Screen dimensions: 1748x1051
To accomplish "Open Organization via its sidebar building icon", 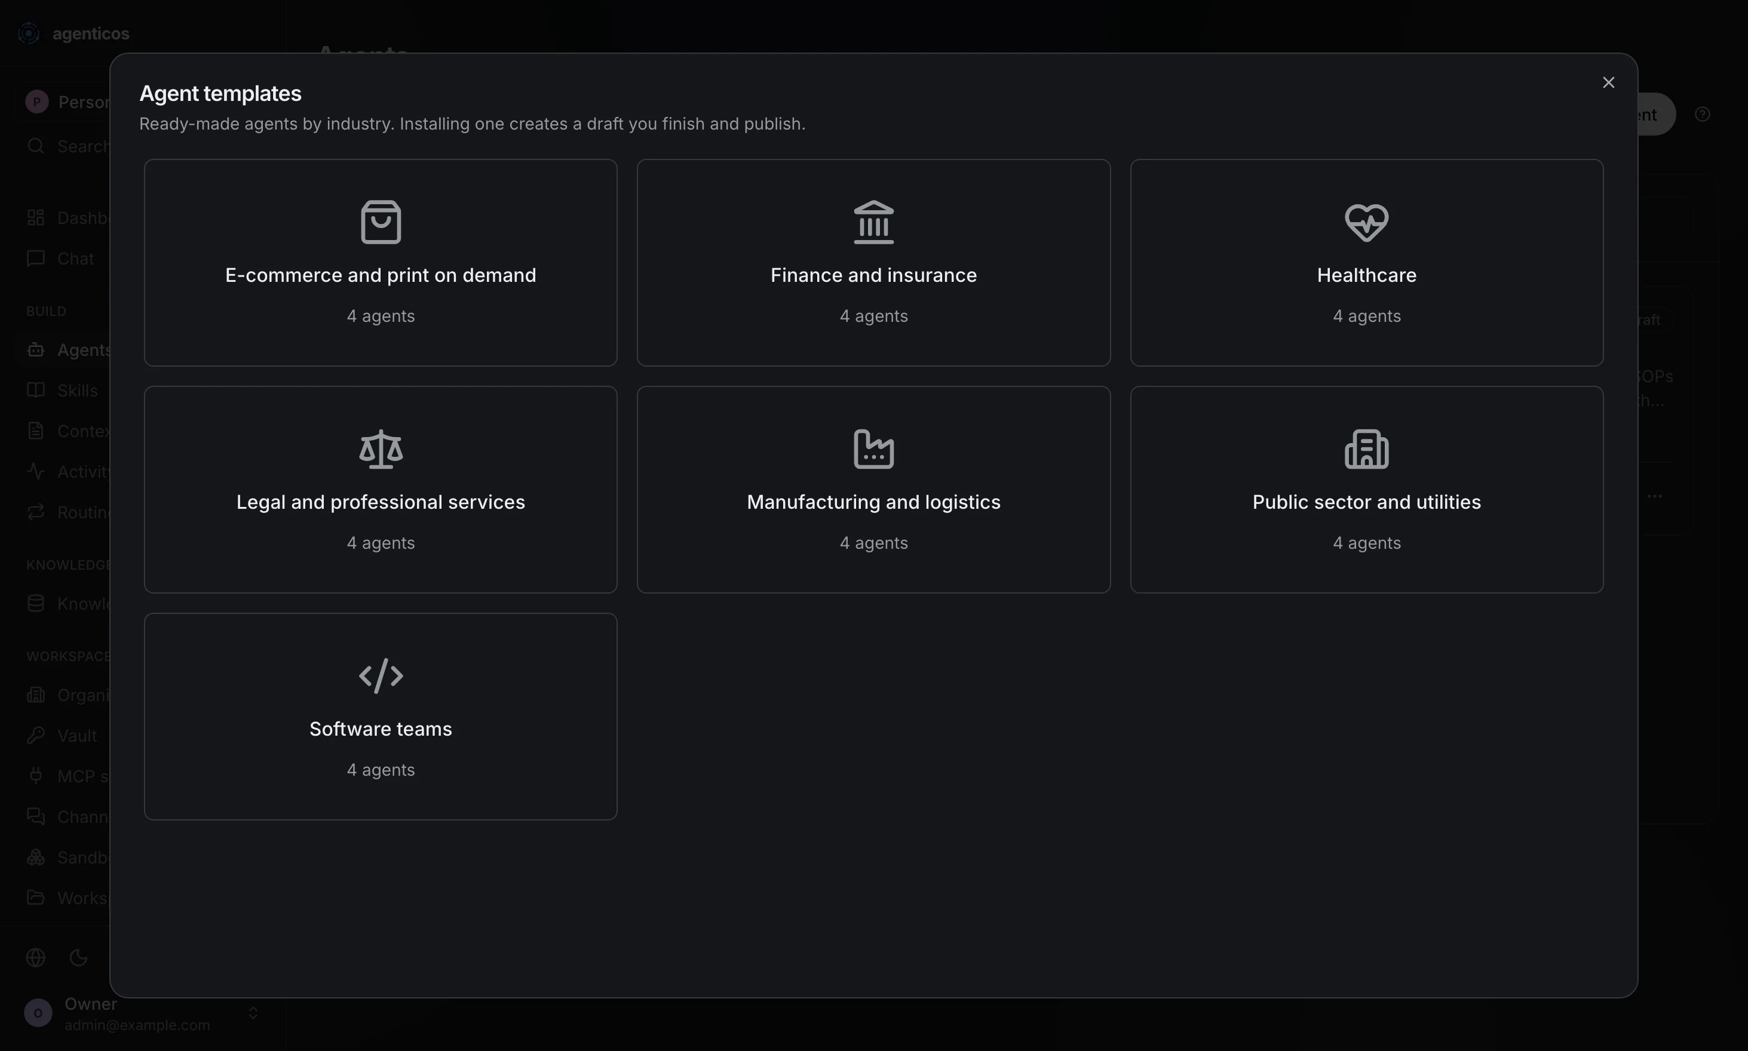I will [35, 694].
